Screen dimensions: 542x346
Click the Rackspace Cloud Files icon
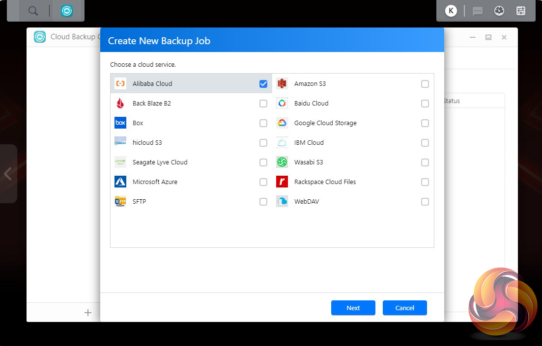click(282, 182)
